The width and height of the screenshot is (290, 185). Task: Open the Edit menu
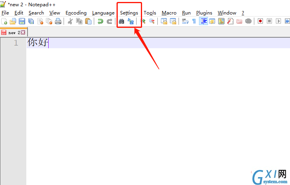click(19, 13)
